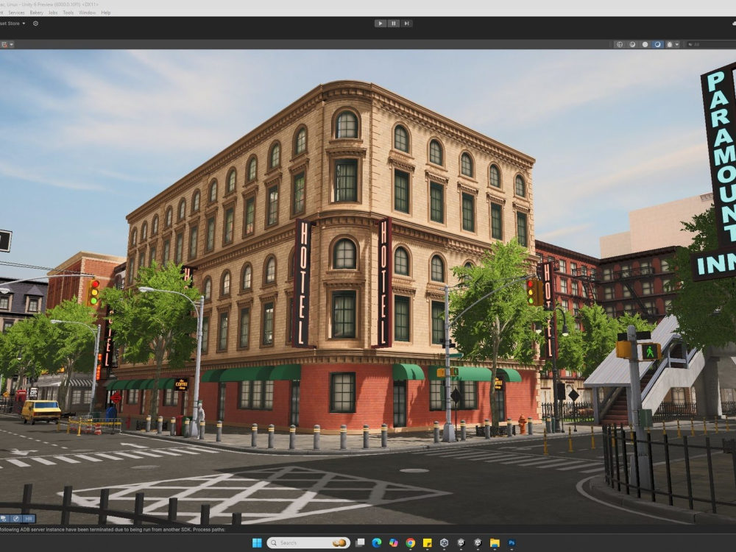Open Copilot from the taskbar
This screenshot has width=736, height=552.
click(393, 543)
